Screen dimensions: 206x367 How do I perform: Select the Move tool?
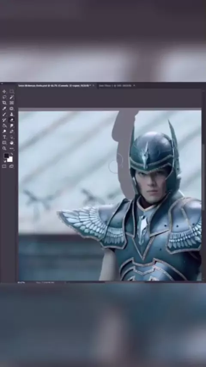[x=4, y=91]
